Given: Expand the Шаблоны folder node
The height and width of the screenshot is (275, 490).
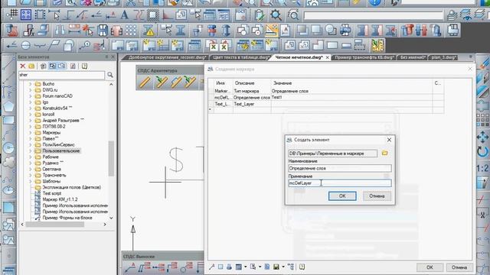Looking at the screenshot, I should pyautogui.click(x=31, y=181).
